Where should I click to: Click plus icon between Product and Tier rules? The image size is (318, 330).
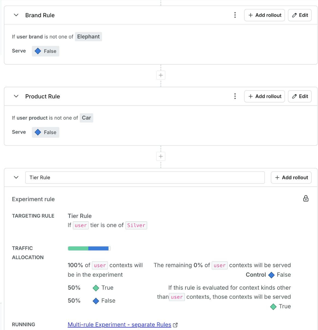click(161, 156)
